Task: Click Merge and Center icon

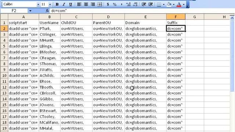Action: coord(100,4)
